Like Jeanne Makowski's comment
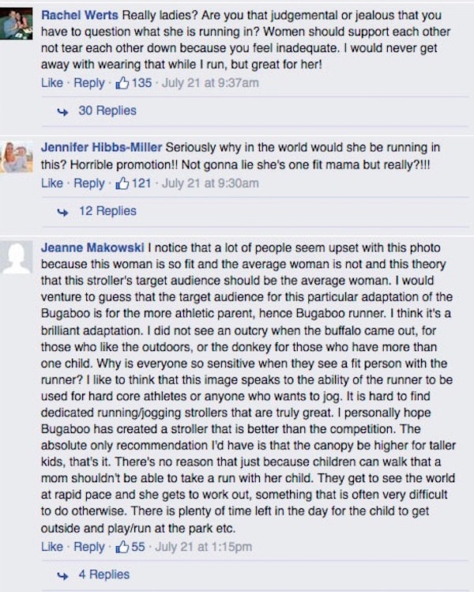The width and height of the screenshot is (474, 592). coord(52,547)
